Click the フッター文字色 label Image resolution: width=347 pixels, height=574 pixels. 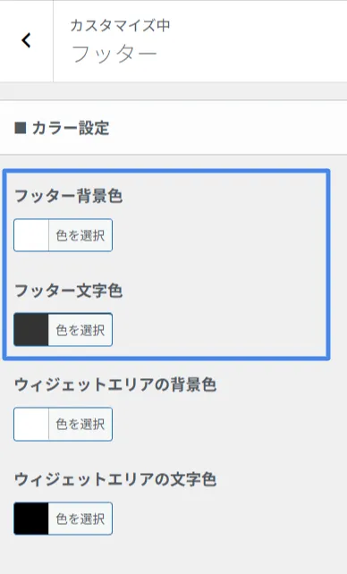pyautogui.click(x=68, y=291)
